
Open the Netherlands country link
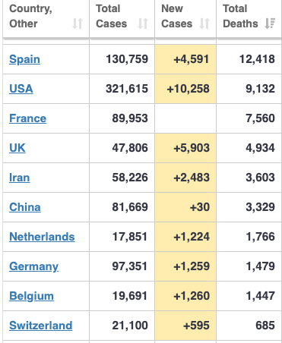(x=42, y=237)
